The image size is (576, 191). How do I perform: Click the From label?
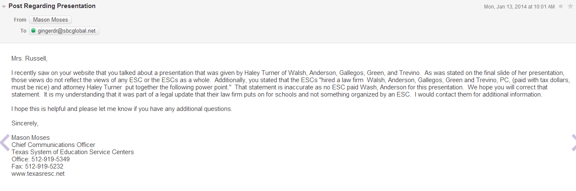click(20, 20)
